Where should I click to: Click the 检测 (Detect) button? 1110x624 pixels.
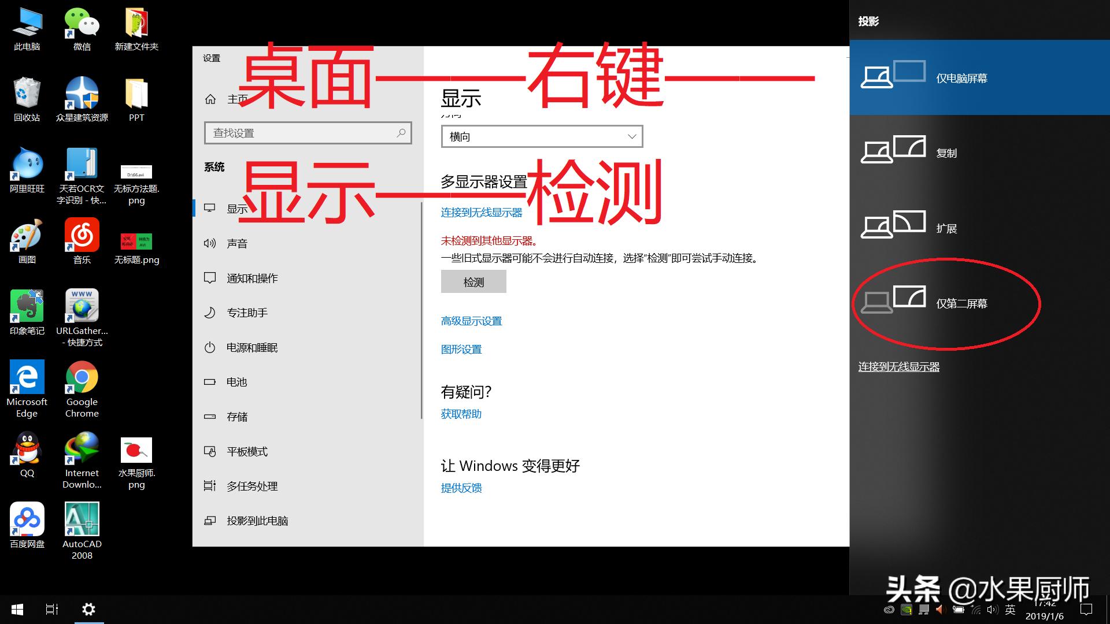[x=473, y=281]
